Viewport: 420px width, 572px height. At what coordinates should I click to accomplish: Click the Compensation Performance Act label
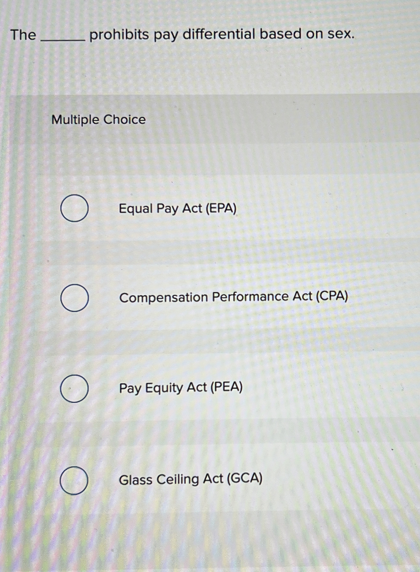[x=234, y=297]
